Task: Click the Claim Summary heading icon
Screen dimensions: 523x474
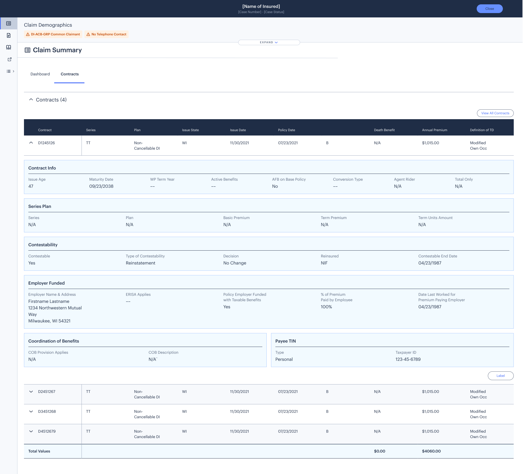Action: pyautogui.click(x=28, y=50)
